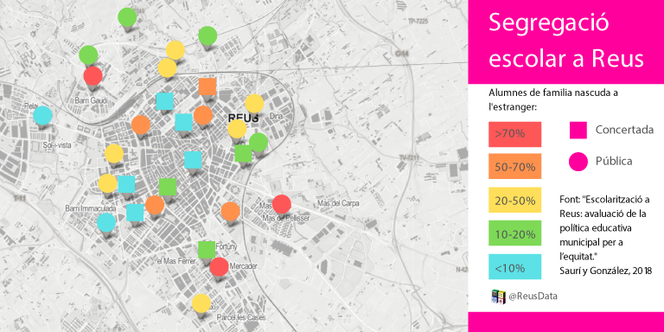Image resolution: width=664 pixels, height=332 pixels.
Task: Click the 'Concertada' legend label
Action: coord(624,130)
